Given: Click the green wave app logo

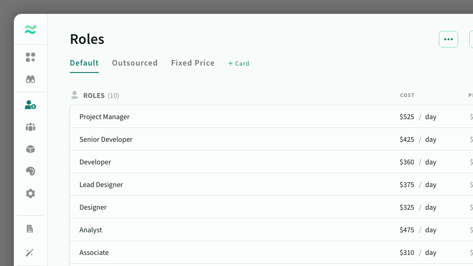Looking at the screenshot, I should point(30,30).
